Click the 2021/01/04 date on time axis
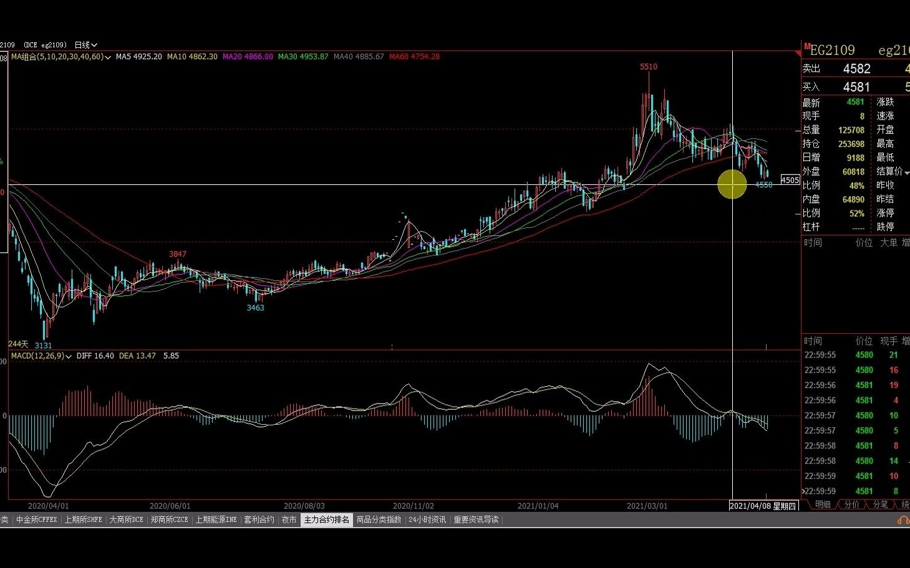The height and width of the screenshot is (568, 910). coord(538,506)
